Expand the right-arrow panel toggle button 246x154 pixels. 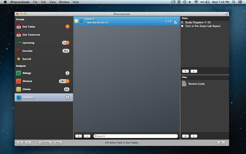[x=221, y=143]
